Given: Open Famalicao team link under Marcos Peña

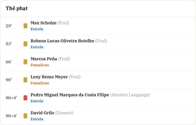Looking at the screenshot, I should [x=40, y=65].
